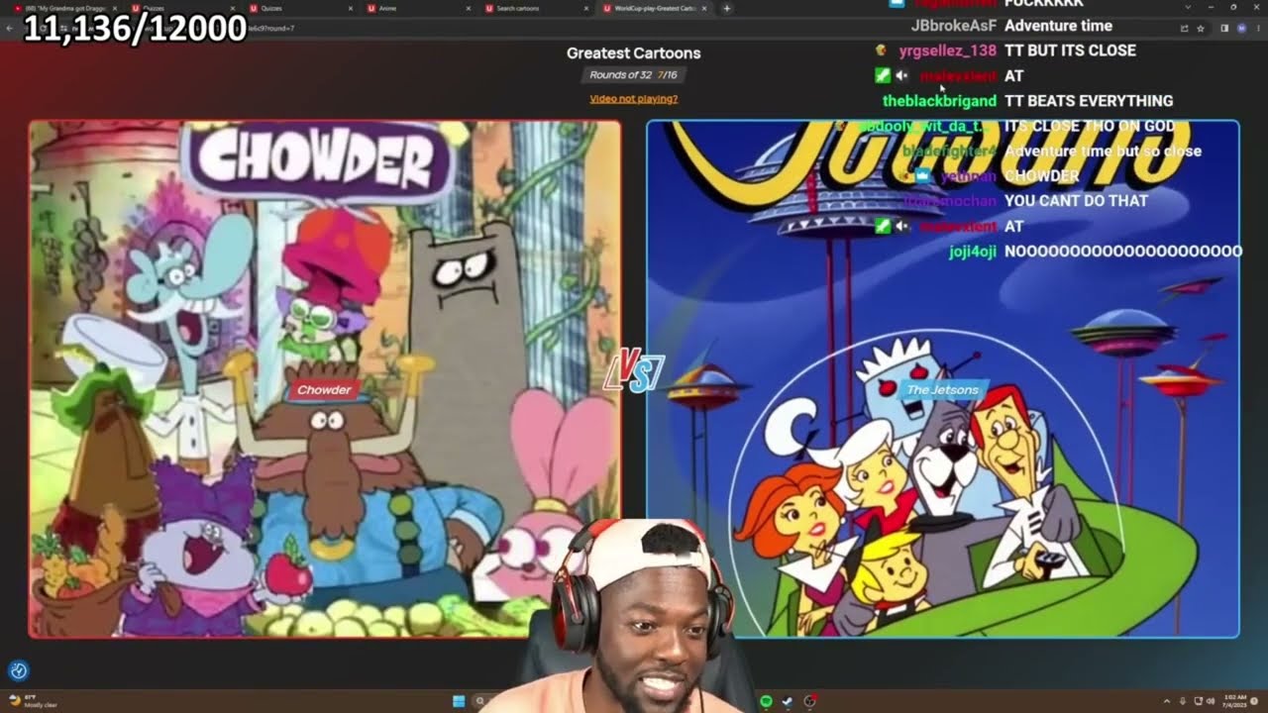This screenshot has height=713, width=1268.
Task: Click chat username joji4oji
Action: 973,252
